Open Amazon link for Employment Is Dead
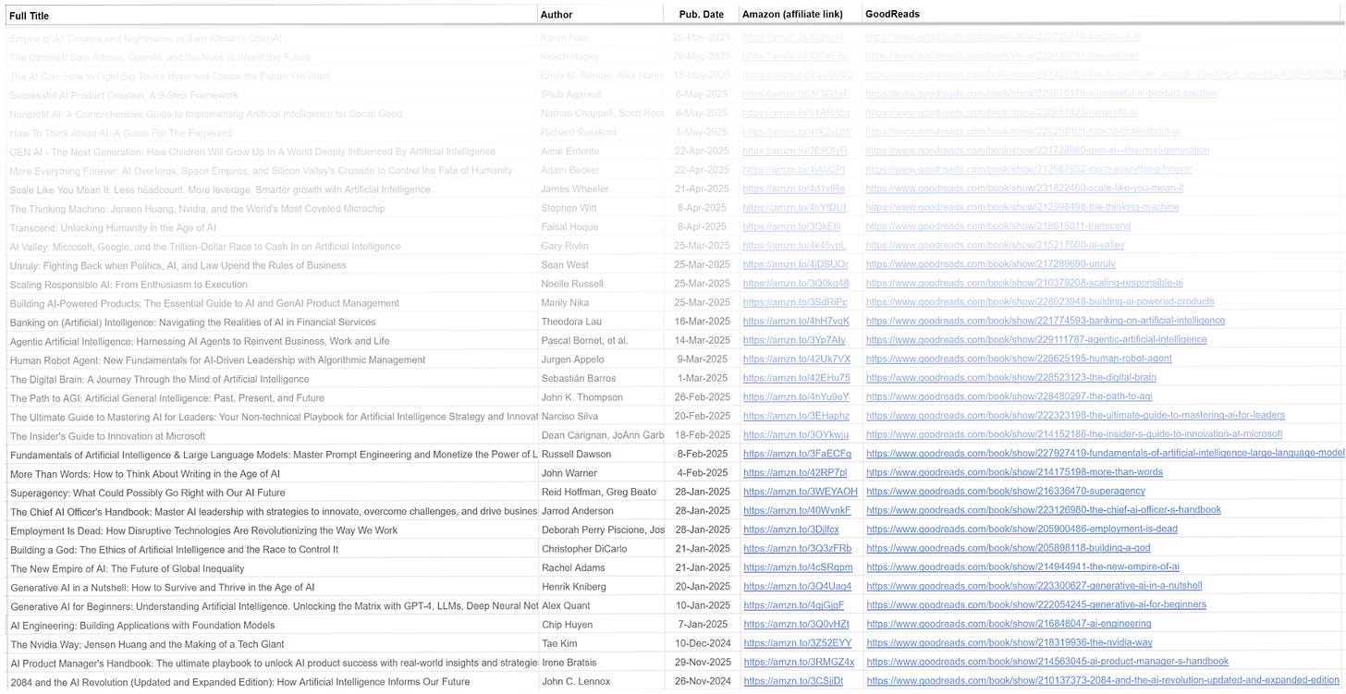 coord(791,530)
